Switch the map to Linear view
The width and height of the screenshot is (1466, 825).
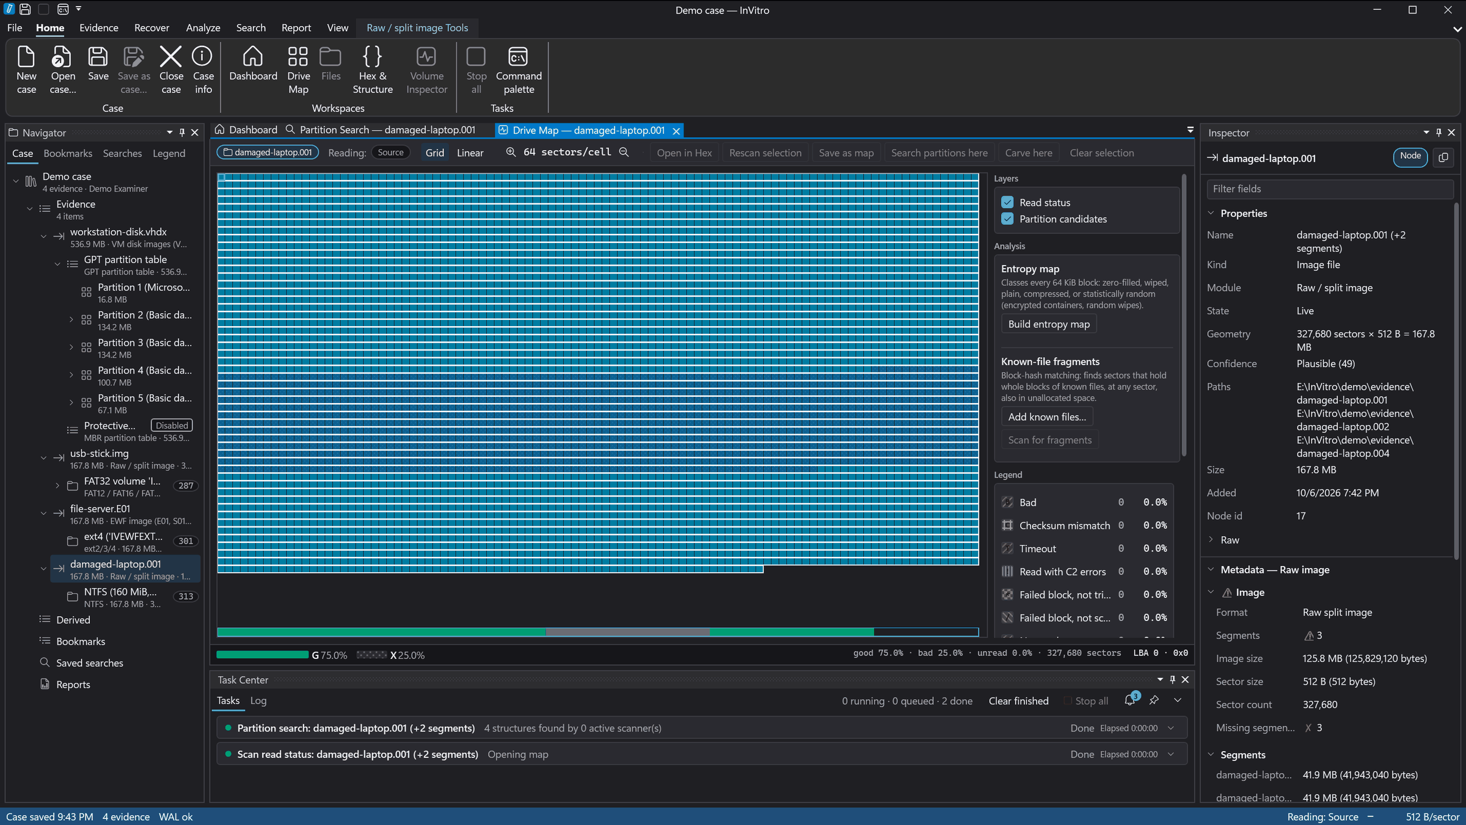point(470,153)
